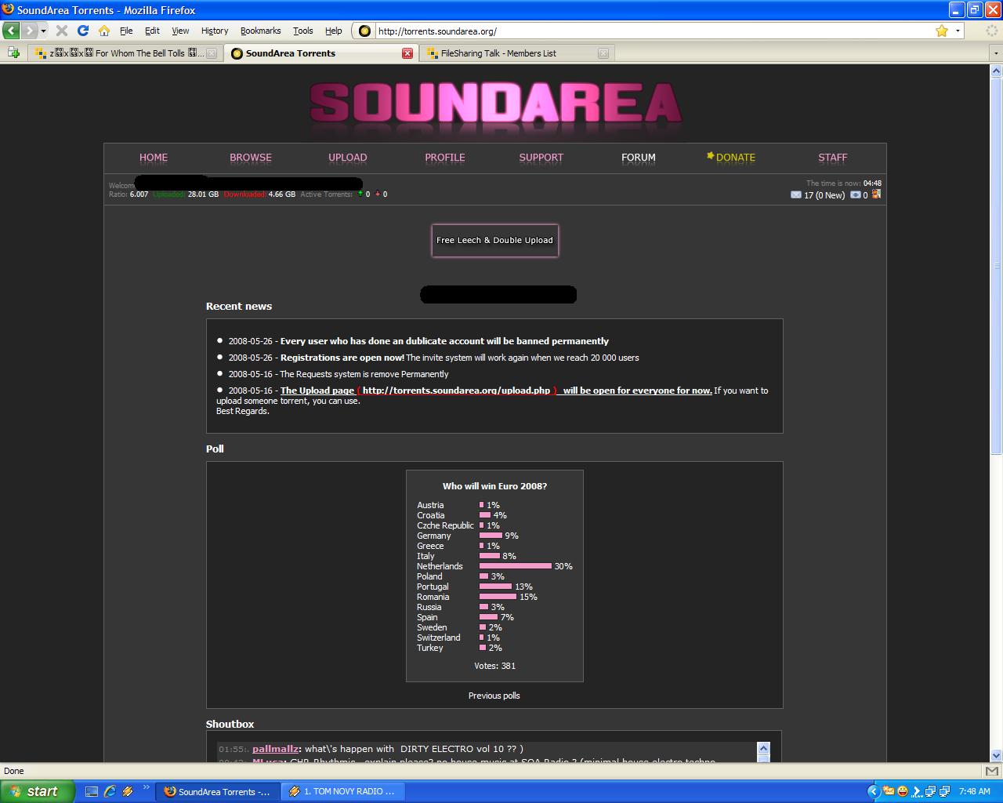Switch to FileSharing Talk Members List tab
Image resolution: width=1003 pixels, height=803 pixels.
coord(515,53)
